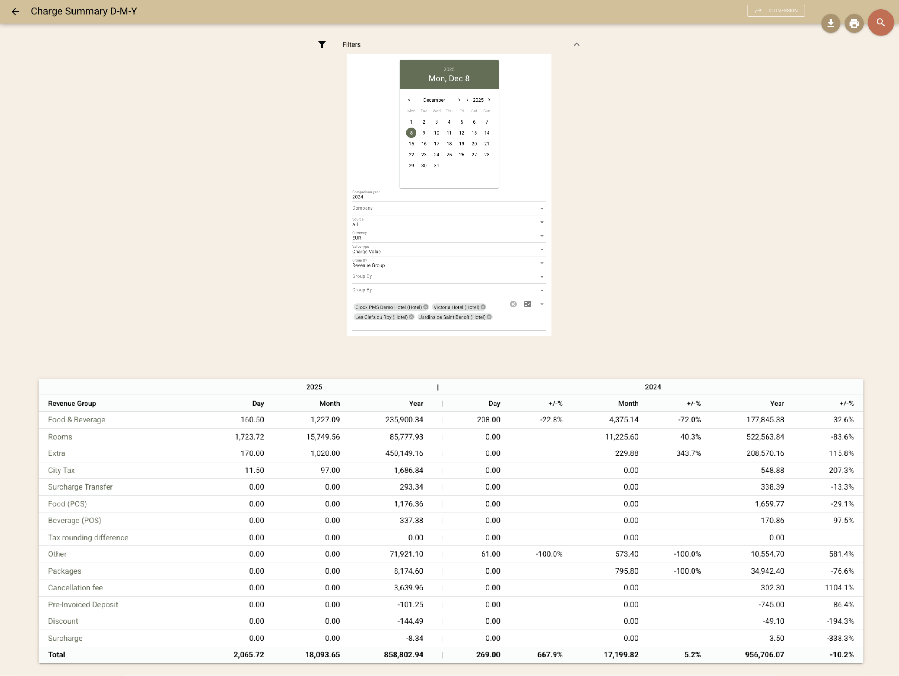Click the filter funnel icon
The width and height of the screenshot is (899, 676).
click(322, 44)
